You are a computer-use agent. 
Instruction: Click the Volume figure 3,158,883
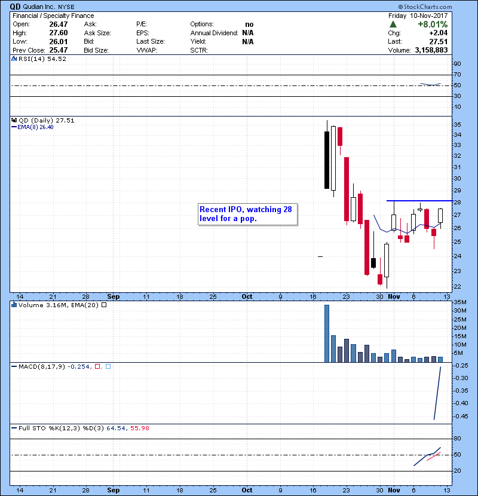(x=431, y=50)
